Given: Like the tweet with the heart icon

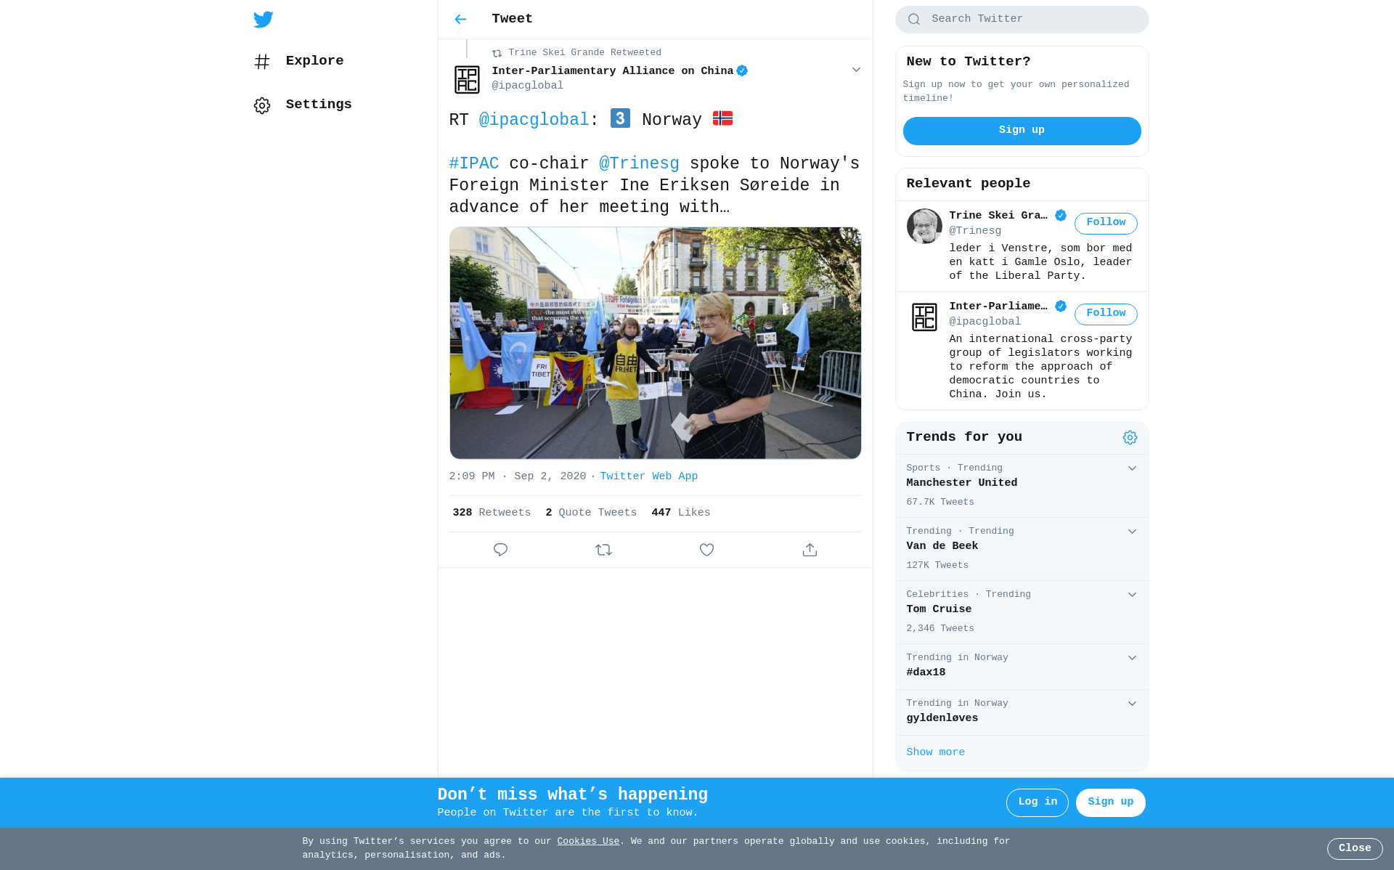Looking at the screenshot, I should (706, 550).
